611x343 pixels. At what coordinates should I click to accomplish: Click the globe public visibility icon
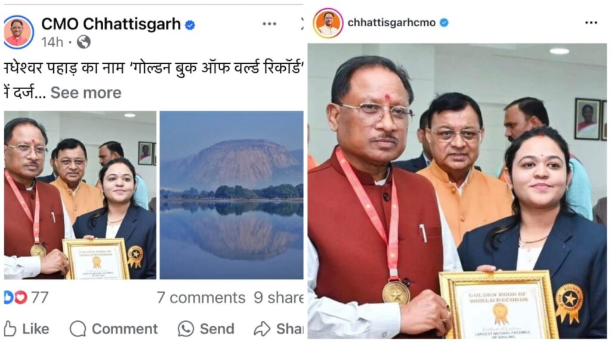click(x=84, y=42)
